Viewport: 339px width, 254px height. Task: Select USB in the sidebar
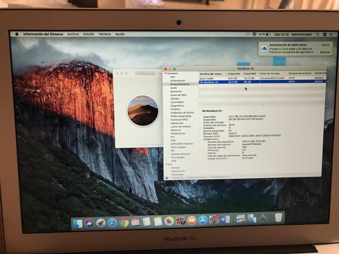(x=173, y=161)
